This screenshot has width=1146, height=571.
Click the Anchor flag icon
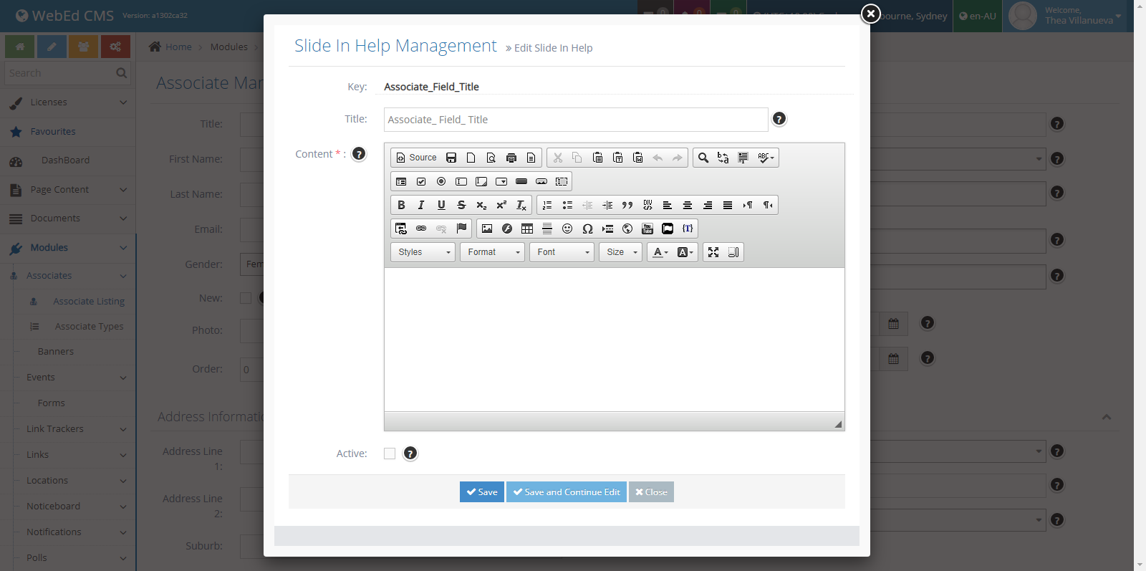[461, 229]
